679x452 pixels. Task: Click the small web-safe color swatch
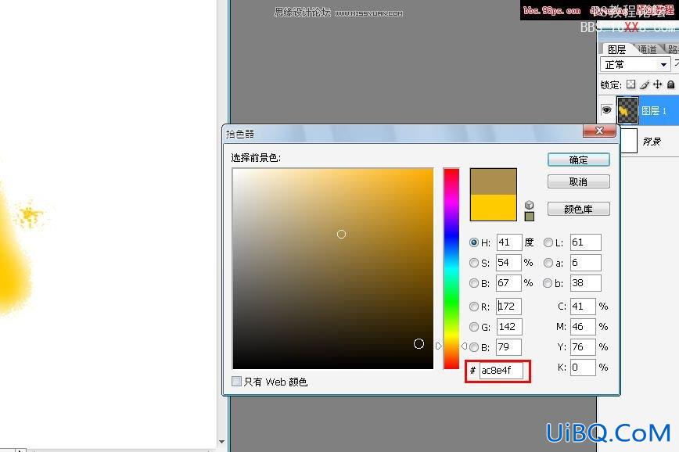coord(529,217)
